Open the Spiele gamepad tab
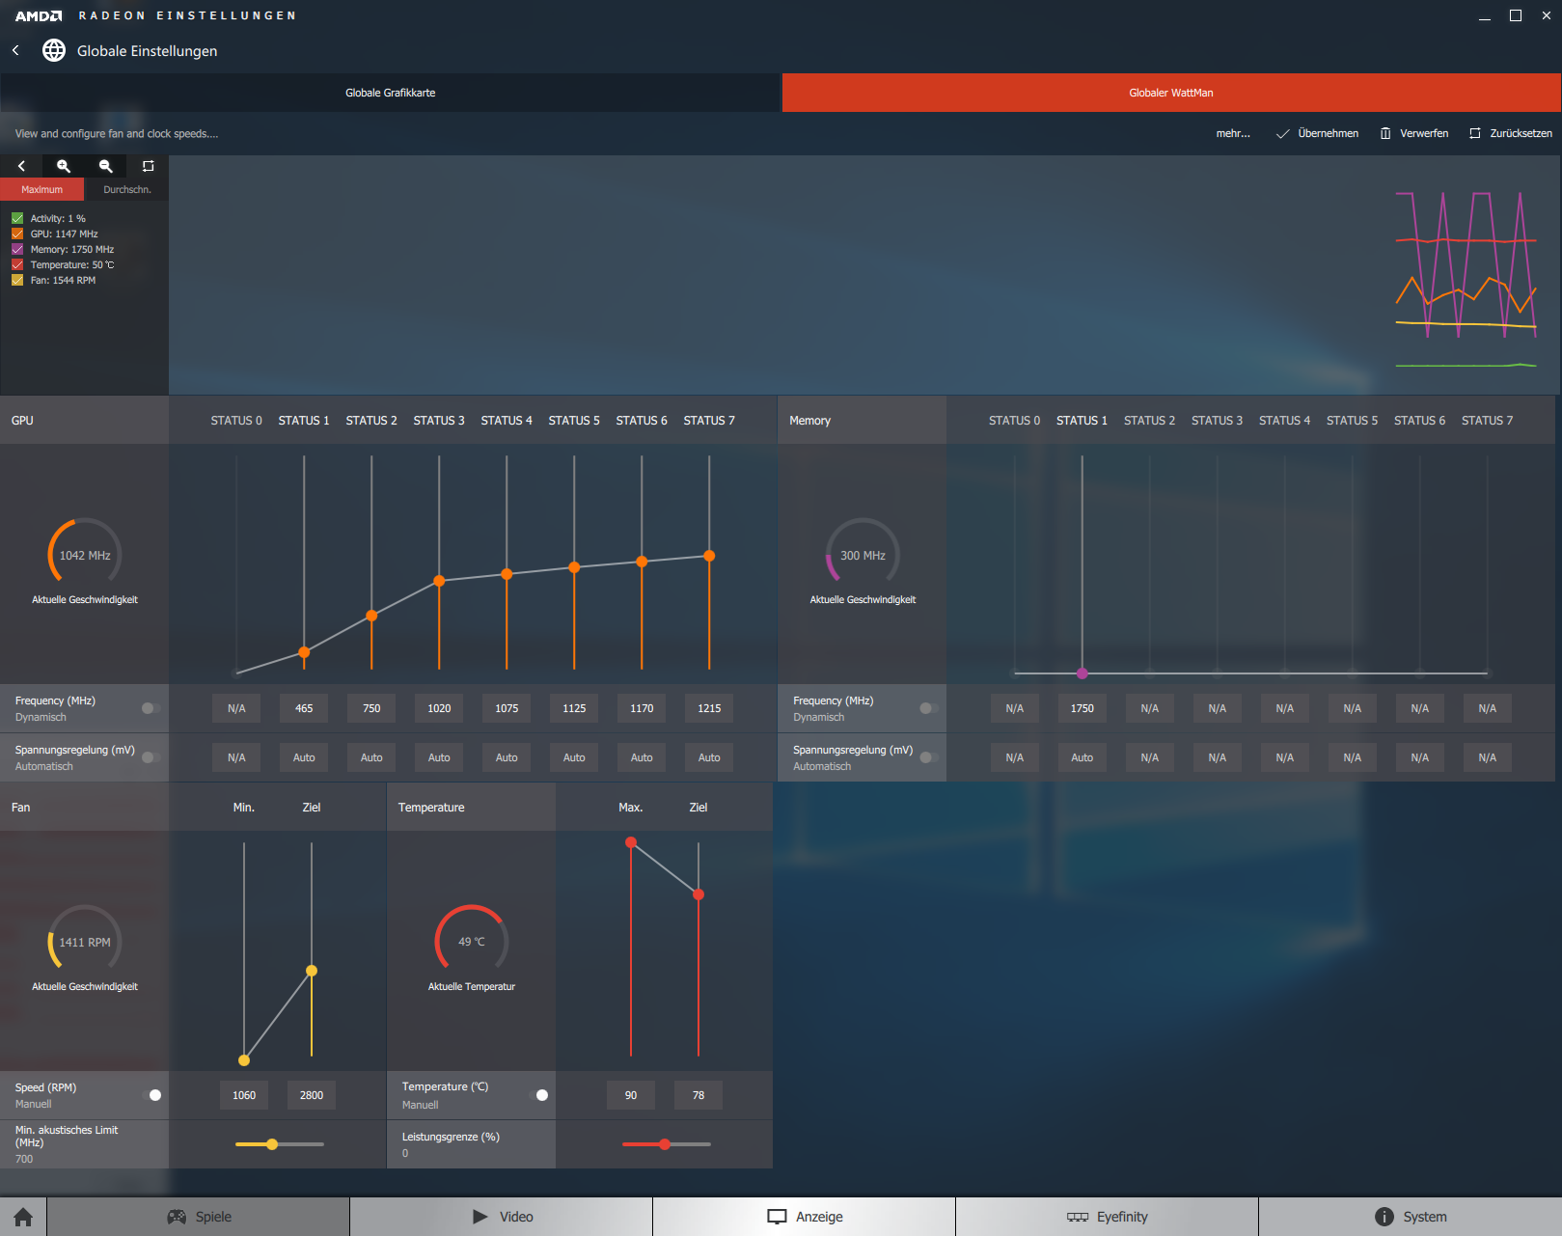Viewport: 1562px width, 1236px height. [199, 1217]
